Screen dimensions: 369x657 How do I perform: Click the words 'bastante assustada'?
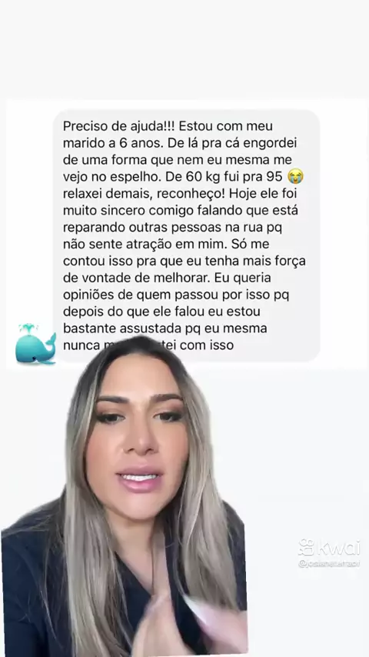[123, 328]
